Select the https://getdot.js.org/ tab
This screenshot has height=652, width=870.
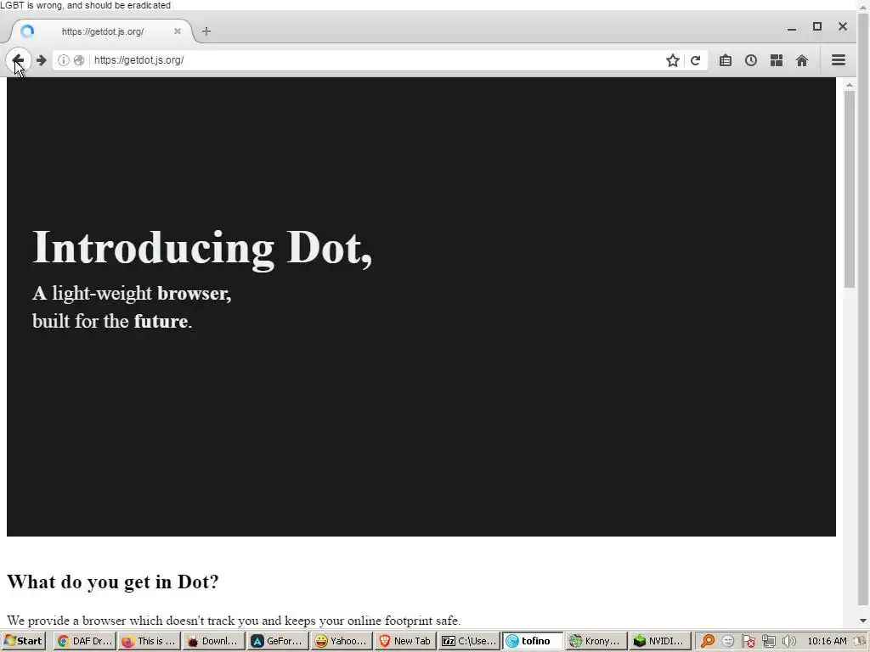coord(103,31)
